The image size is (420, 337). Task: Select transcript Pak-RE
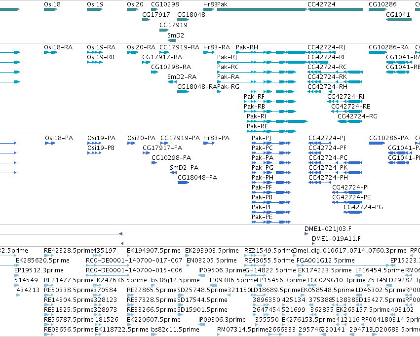click(258, 126)
